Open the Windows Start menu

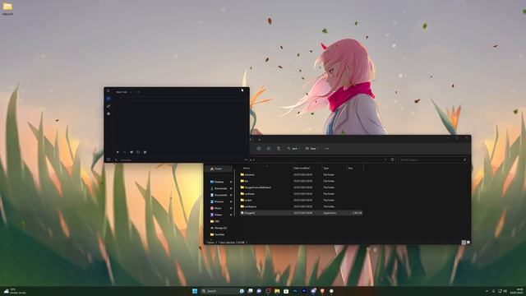(x=195, y=291)
